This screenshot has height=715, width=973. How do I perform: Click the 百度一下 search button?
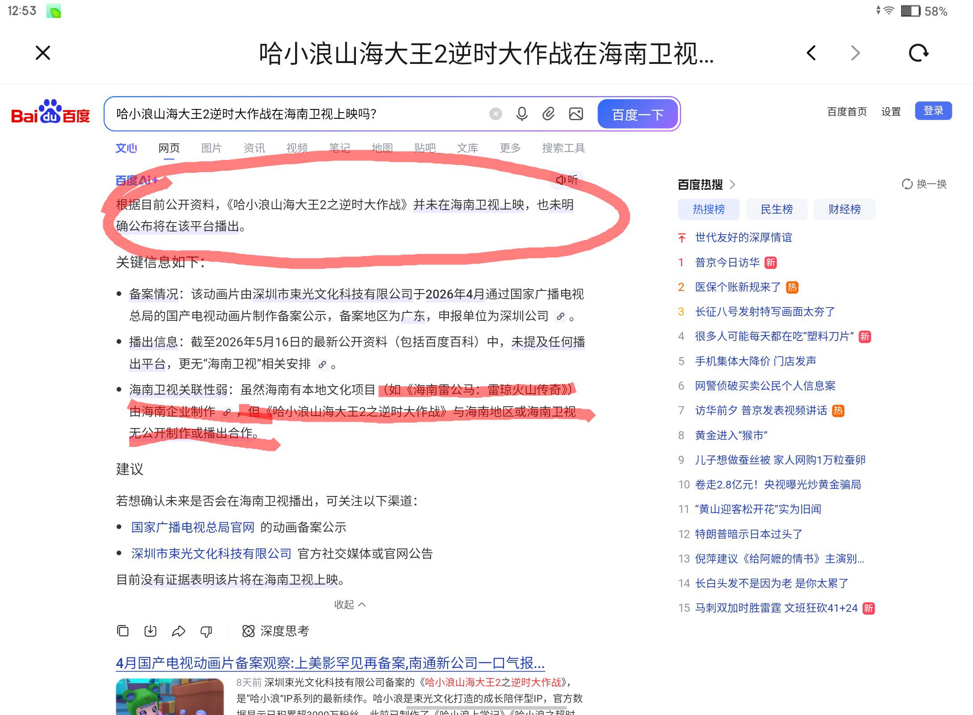pos(638,114)
